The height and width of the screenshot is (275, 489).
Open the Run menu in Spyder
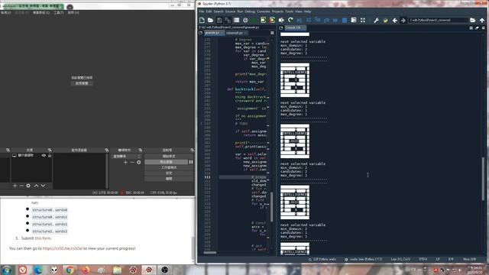240,11
